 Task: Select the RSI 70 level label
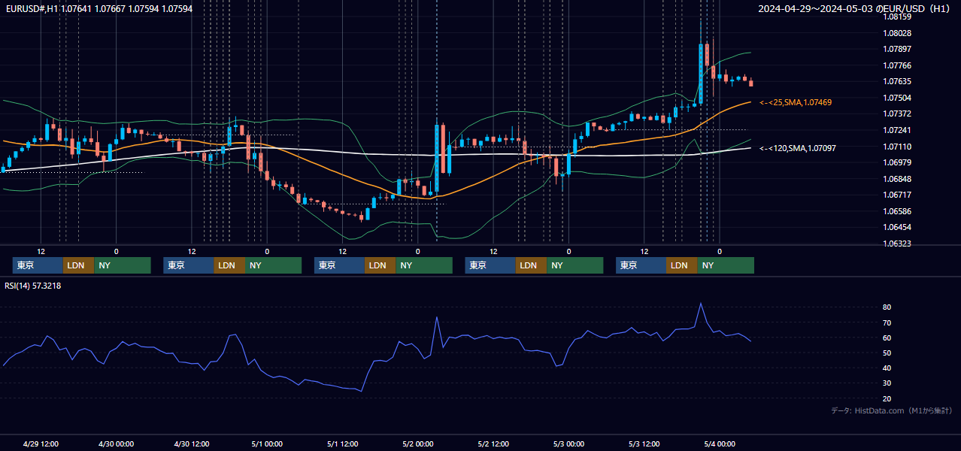[x=887, y=322]
